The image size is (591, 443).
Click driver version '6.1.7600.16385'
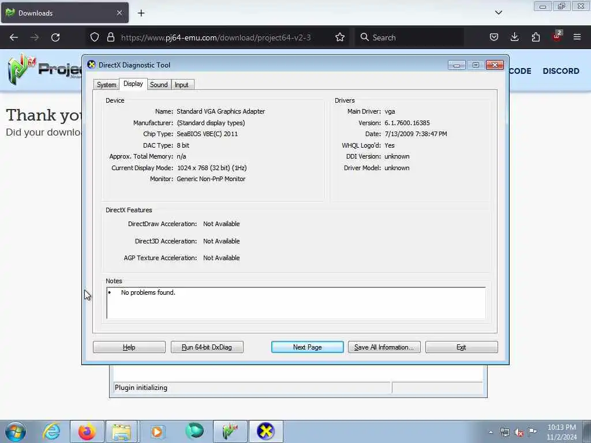tap(407, 123)
